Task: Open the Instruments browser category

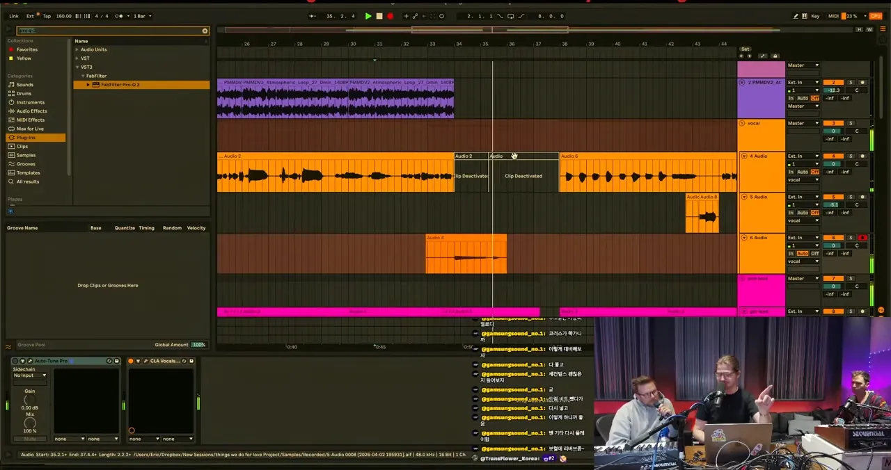Action: click(x=31, y=102)
